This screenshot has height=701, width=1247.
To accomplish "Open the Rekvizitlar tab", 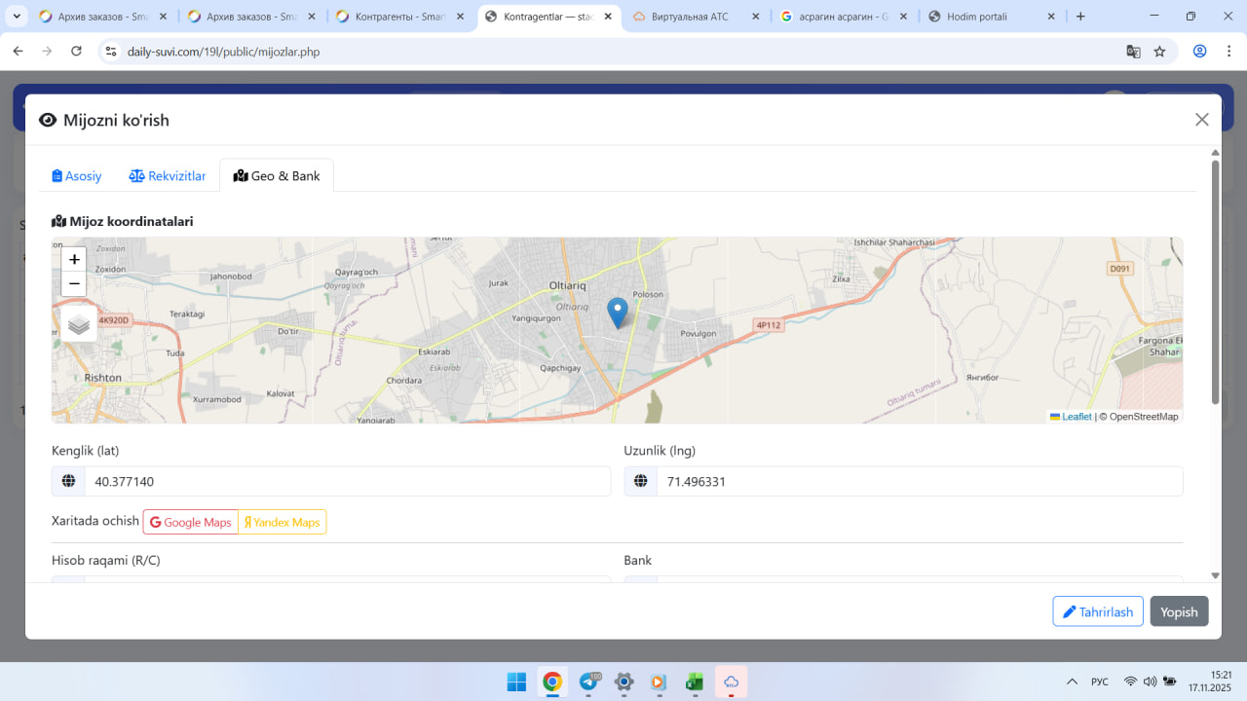I will click(x=168, y=176).
